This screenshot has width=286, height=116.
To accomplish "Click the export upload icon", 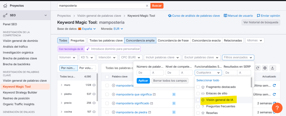I will coord(272,68).
